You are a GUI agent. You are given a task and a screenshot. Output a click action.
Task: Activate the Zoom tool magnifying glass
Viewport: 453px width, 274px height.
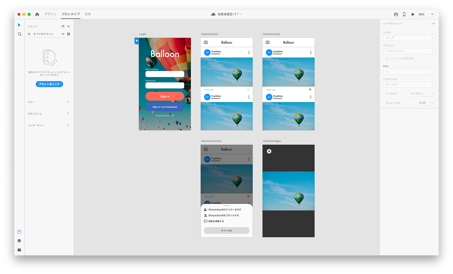[x=19, y=34]
